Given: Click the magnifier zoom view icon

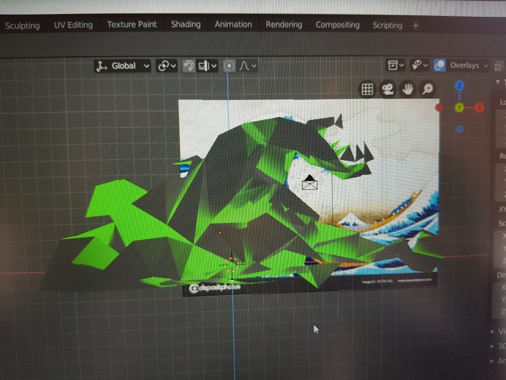Looking at the screenshot, I should tap(427, 89).
